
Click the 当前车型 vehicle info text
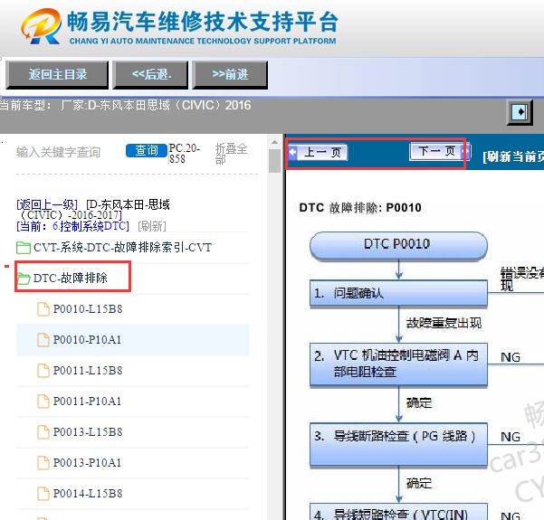pyautogui.click(x=126, y=105)
